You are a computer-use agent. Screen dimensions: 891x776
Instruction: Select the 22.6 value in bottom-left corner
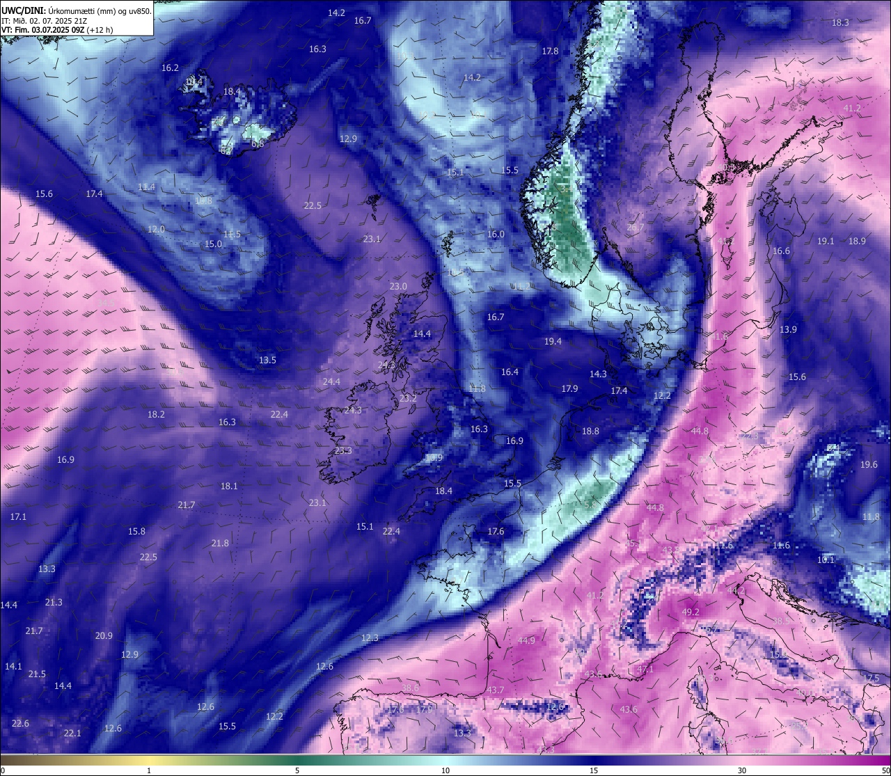click(x=20, y=724)
